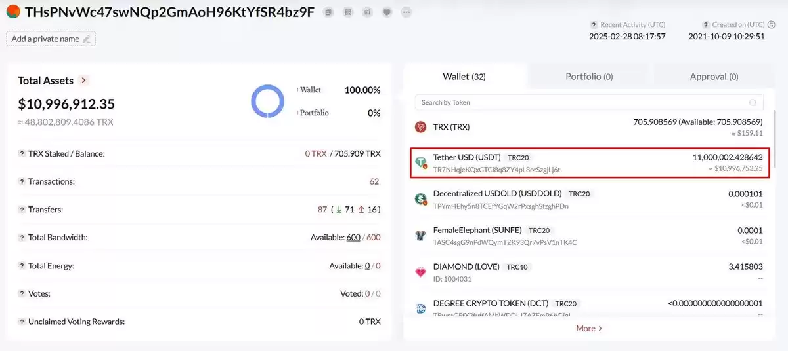Viewport: 788px width, 351px height.
Task: Add a private name to this address
Action: coord(51,39)
